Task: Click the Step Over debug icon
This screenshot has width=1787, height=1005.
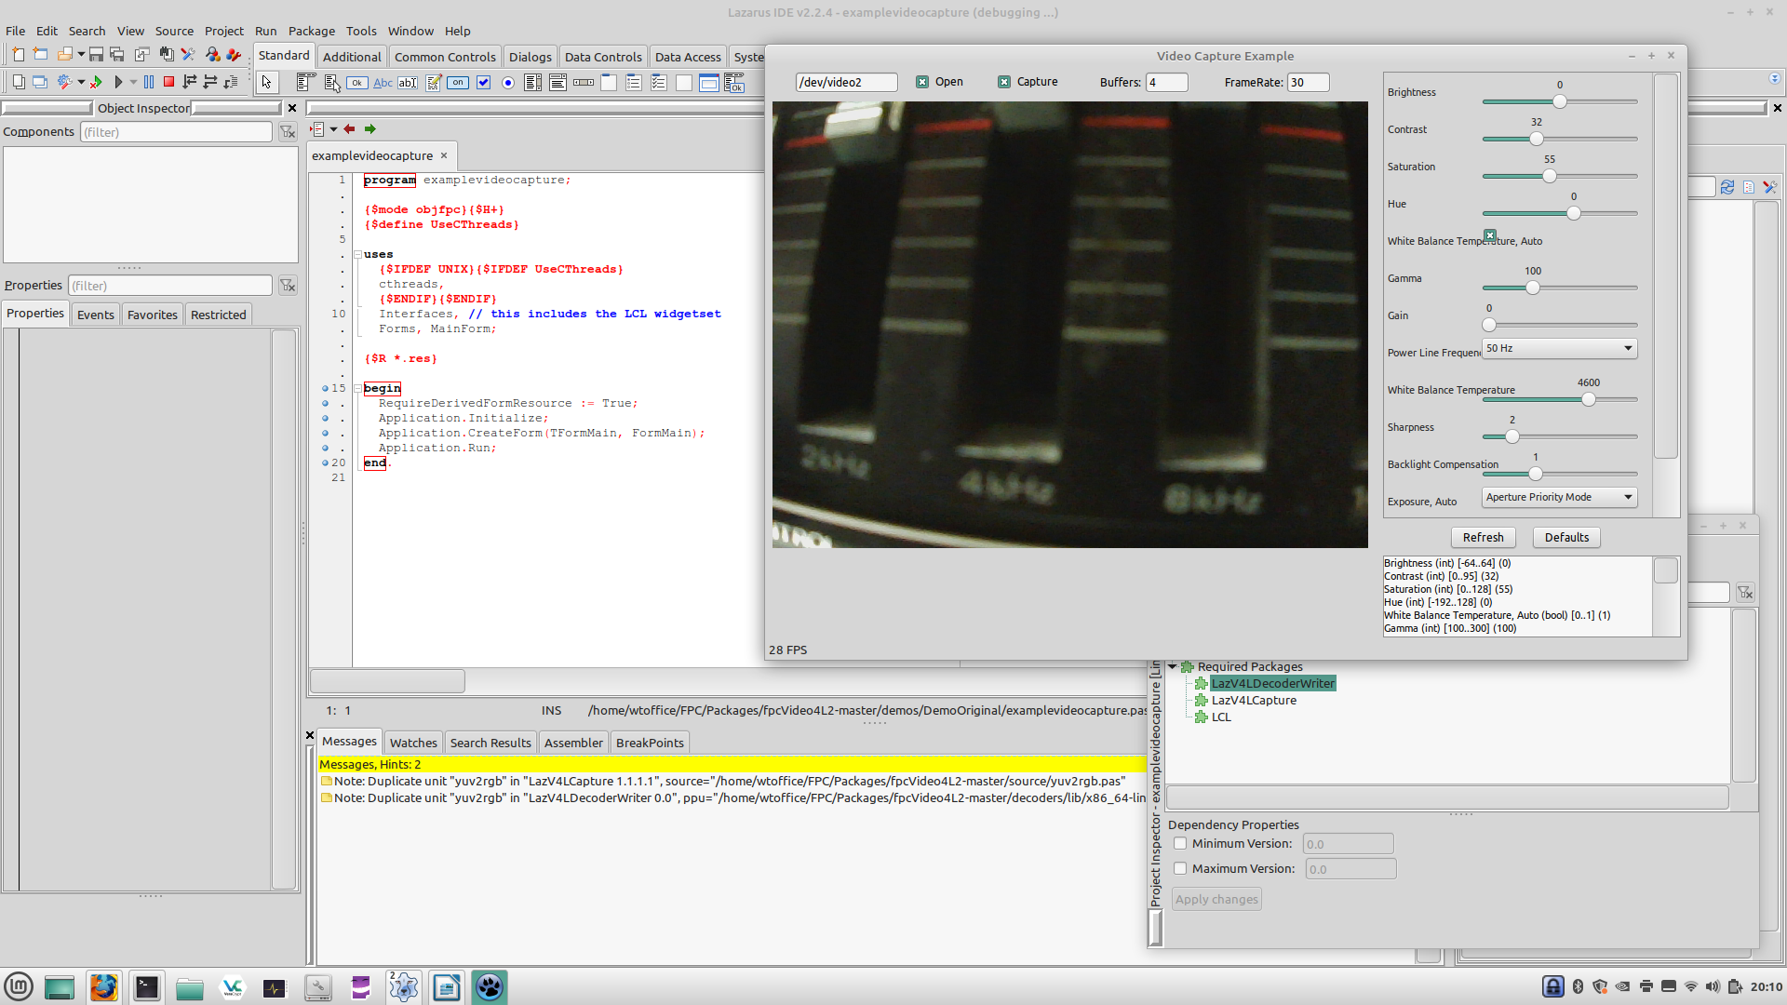Action: [210, 82]
